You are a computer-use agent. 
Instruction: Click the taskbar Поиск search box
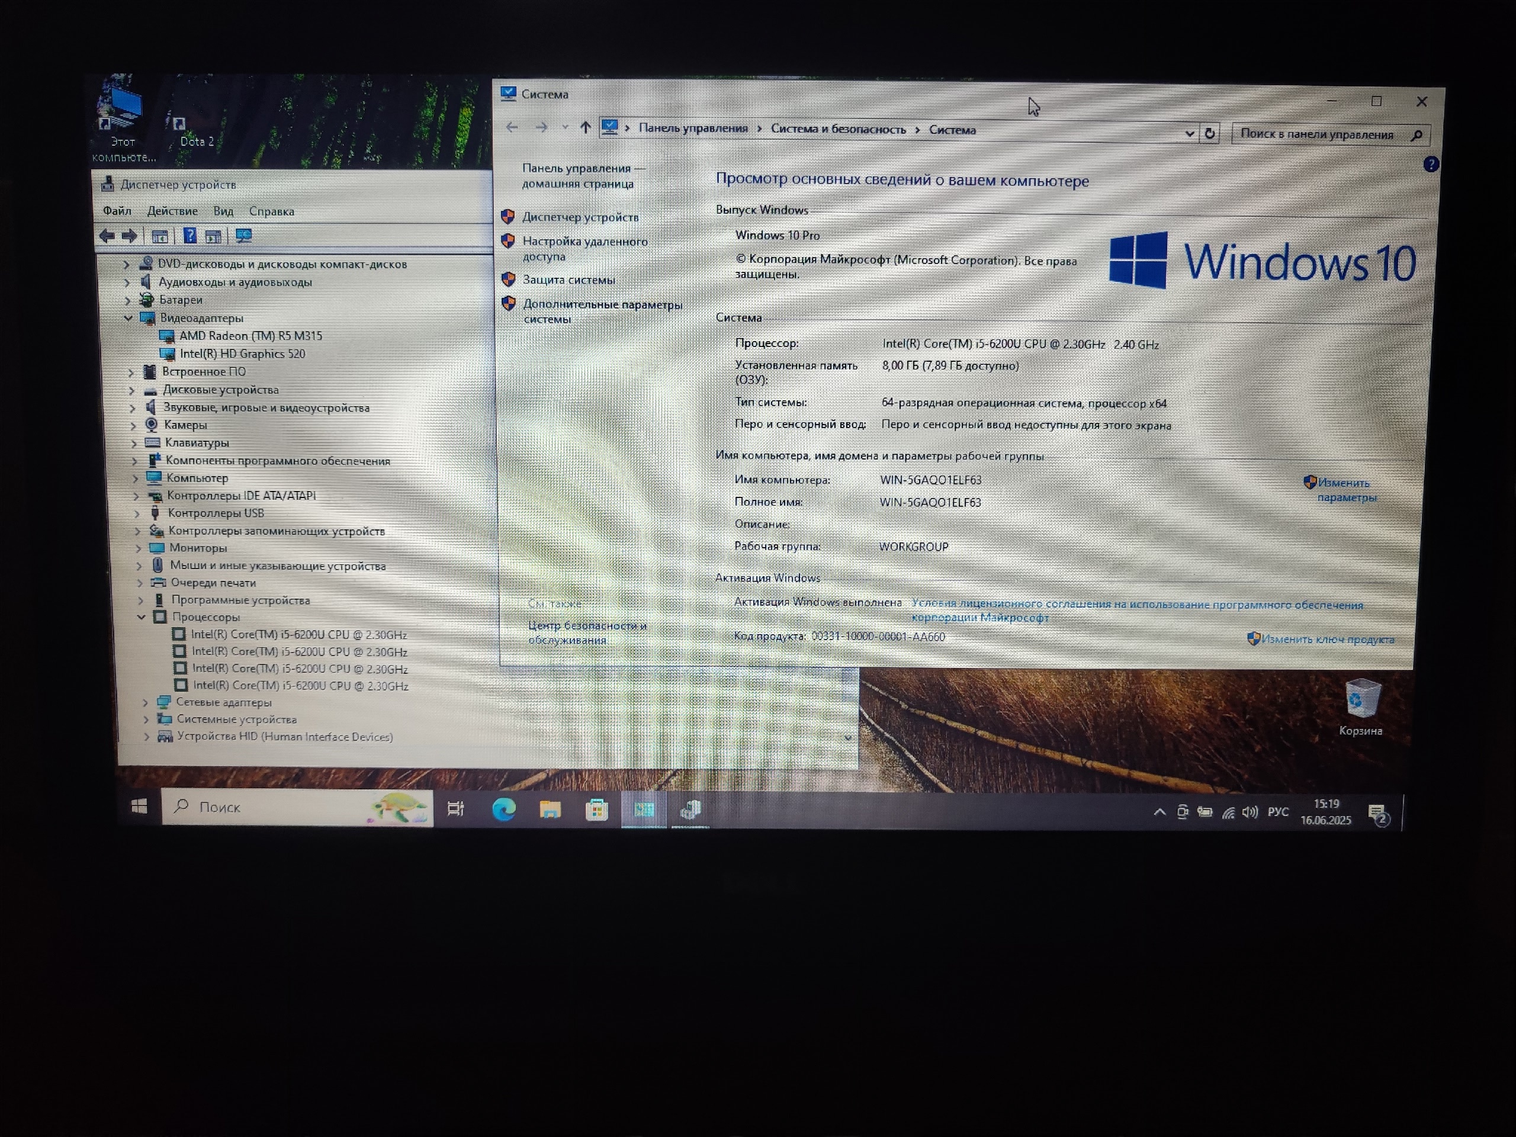point(297,807)
